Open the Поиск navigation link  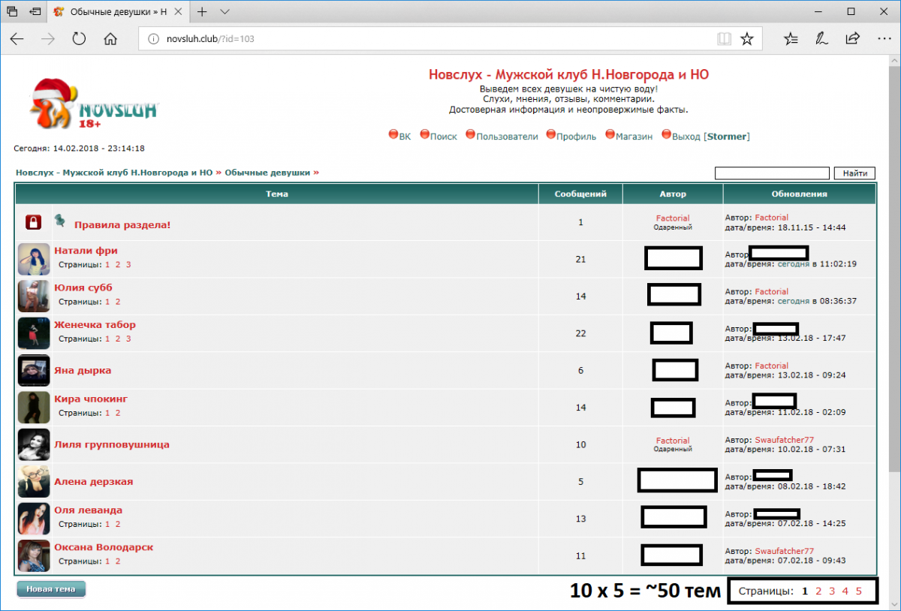[x=443, y=137]
